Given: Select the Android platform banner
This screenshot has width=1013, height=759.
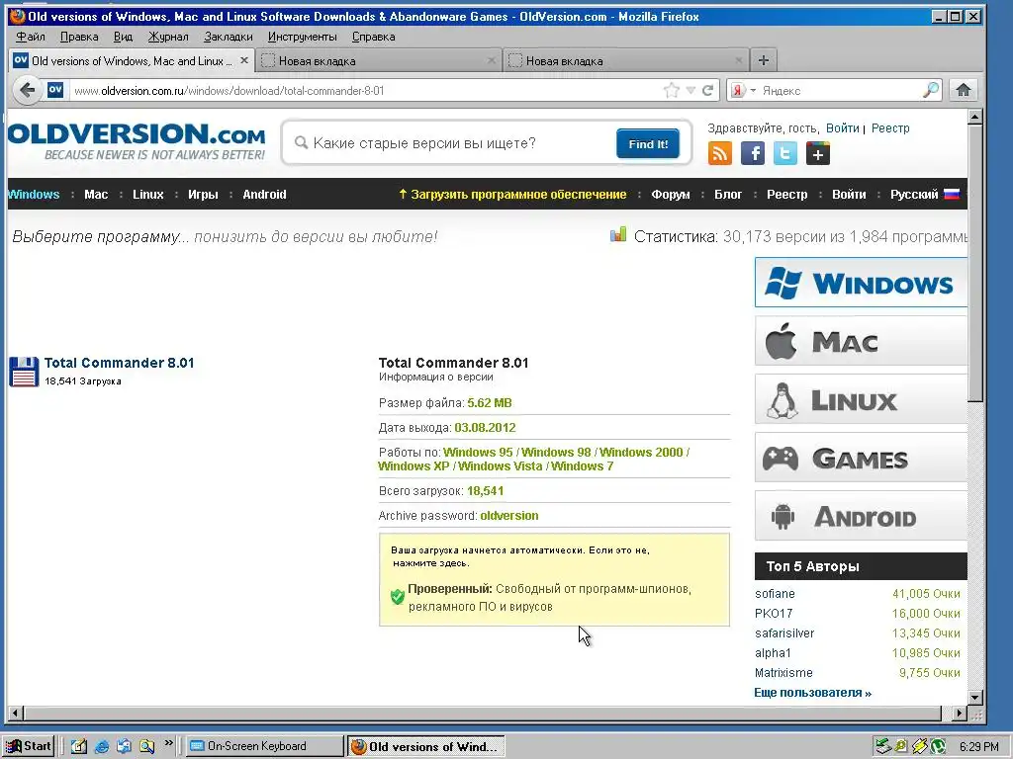Looking at the screenshot, I should pyautogui.click(x=861, y=516).
